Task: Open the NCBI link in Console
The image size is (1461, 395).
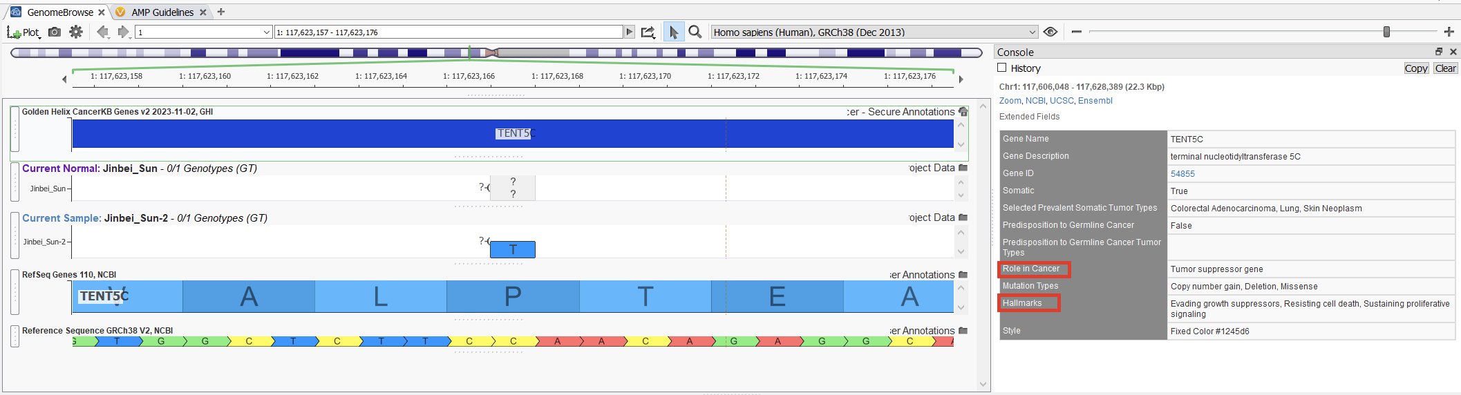Action: [x=1035, y=101]
